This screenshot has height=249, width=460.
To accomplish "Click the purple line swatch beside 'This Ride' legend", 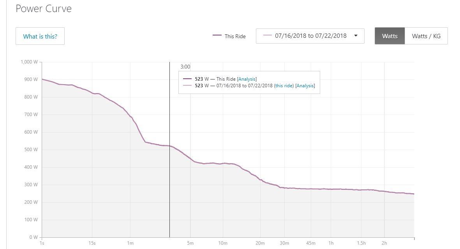I will (x=217, y=36).
